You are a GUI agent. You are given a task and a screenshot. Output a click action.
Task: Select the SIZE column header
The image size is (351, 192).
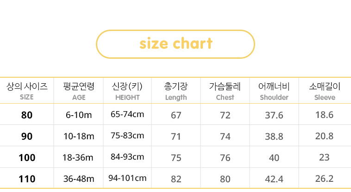27,91
